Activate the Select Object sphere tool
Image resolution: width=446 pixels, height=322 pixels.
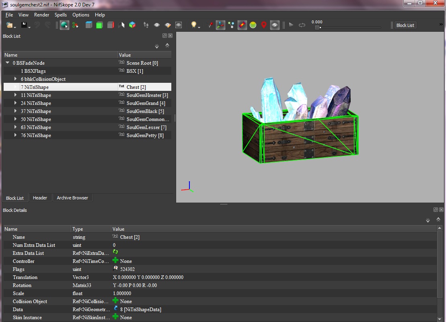click(x=64, y=25)
